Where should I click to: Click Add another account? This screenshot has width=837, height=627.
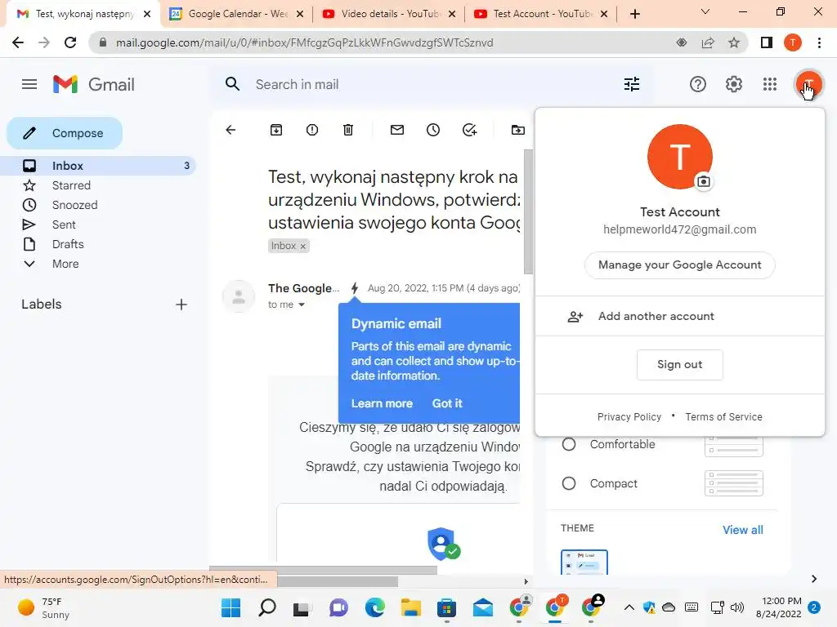click(x=679, y=316)
